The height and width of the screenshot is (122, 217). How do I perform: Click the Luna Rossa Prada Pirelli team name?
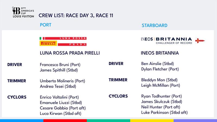pyautogui.click(x=70, y=53)
